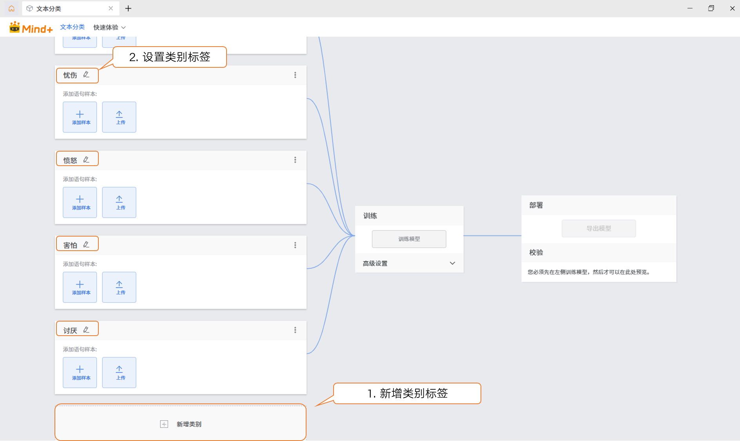Rename 讨厌 category using pencil icon
Screen dimensions: 740x441
tap(86, 330)
